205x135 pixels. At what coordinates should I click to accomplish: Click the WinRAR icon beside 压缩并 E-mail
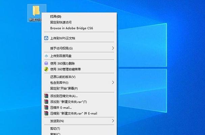(x=46, y=108)
